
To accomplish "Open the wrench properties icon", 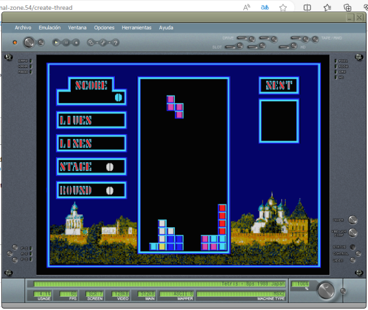I will 103,43.
